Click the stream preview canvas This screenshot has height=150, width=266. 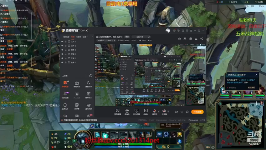(150, 75)
